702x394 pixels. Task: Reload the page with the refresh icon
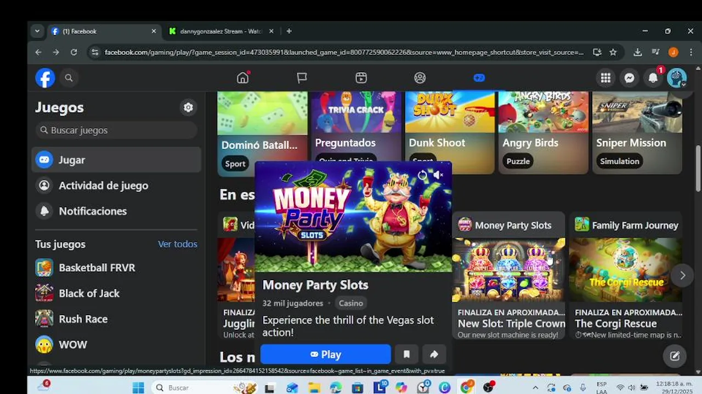73,52
